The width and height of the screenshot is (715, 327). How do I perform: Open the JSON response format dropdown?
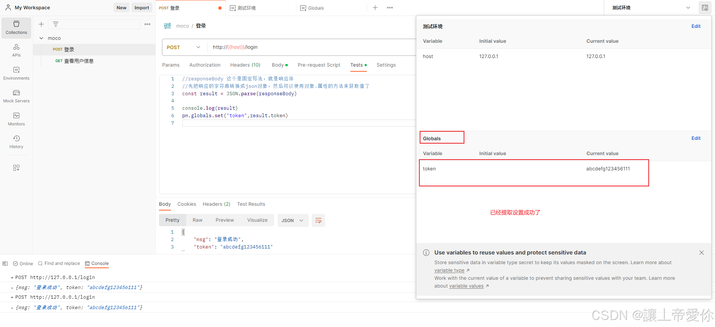click(x=293, y=220)
